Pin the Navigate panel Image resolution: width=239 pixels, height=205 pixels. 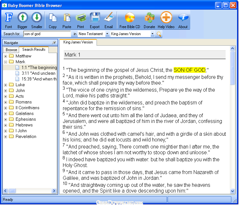tap(54, 42)
